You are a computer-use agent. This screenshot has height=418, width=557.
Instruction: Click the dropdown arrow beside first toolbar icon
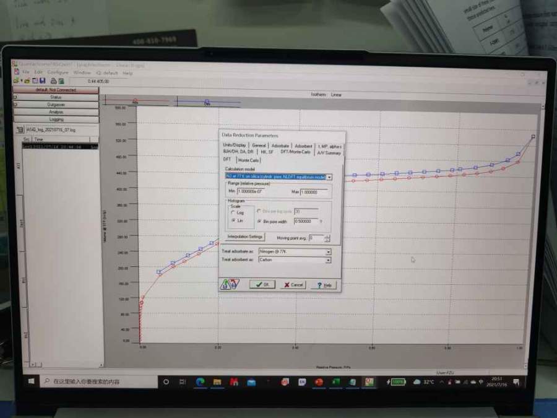coord(21,81)
